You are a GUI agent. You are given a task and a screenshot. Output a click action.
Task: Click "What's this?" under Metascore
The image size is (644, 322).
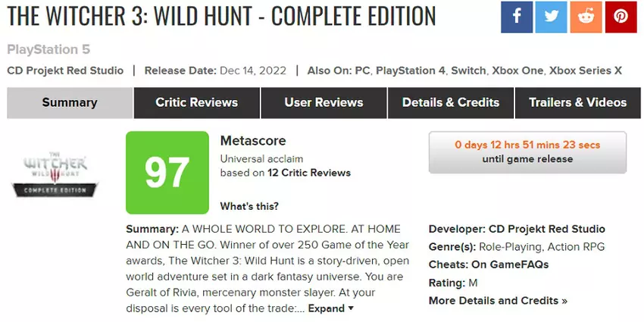pyautogui.click(x=249, y=206)
